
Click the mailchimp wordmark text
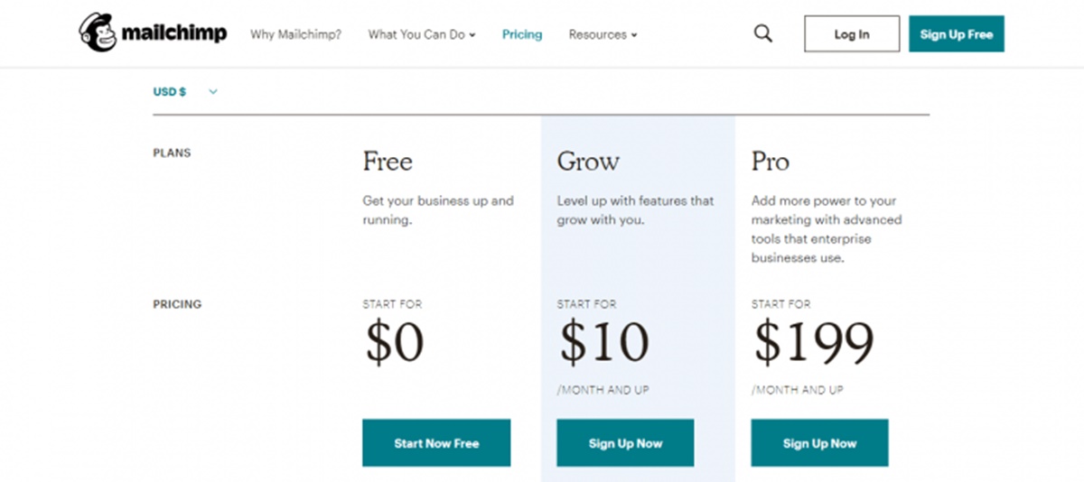(175, 34)
